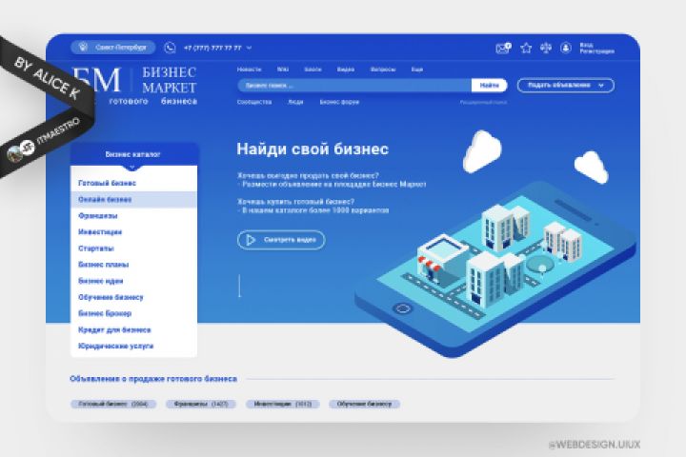
Task: Click the city location icon
Action: (x=83, y=47)
